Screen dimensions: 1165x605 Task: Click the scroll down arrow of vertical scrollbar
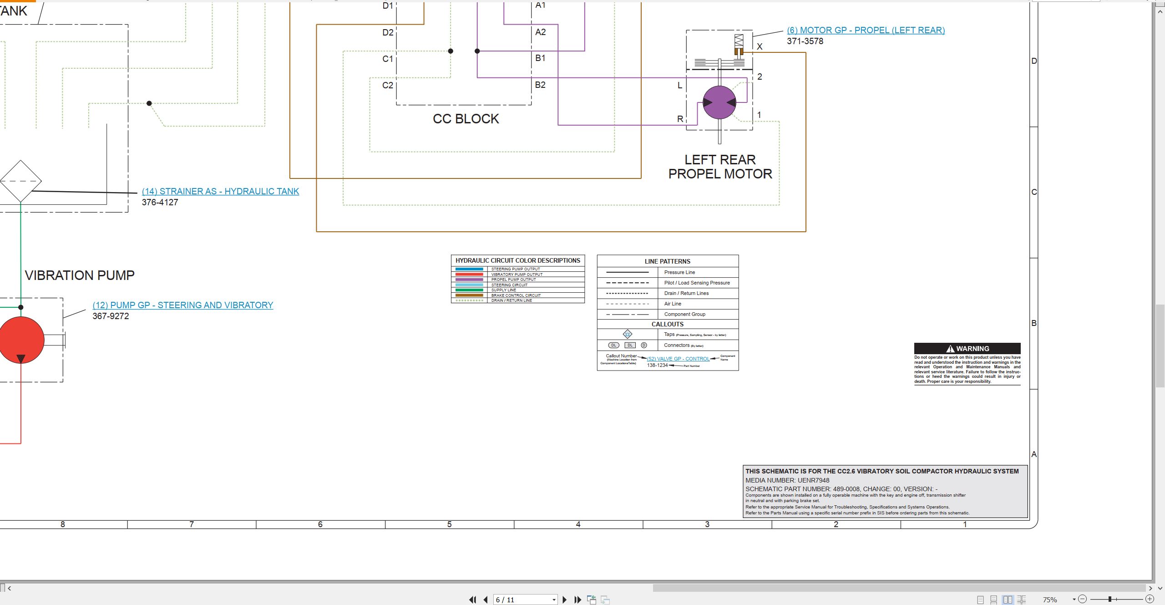tap(1160, 588)
